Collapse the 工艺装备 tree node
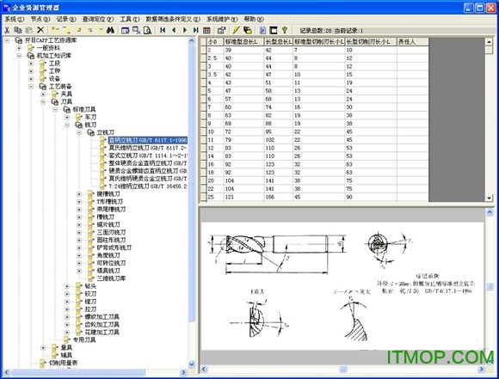The image size is (499, 379). [31, 87]
